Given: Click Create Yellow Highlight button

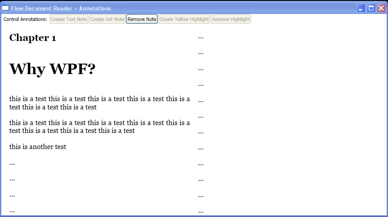Looking at the screenshot, I should [184, 19].
